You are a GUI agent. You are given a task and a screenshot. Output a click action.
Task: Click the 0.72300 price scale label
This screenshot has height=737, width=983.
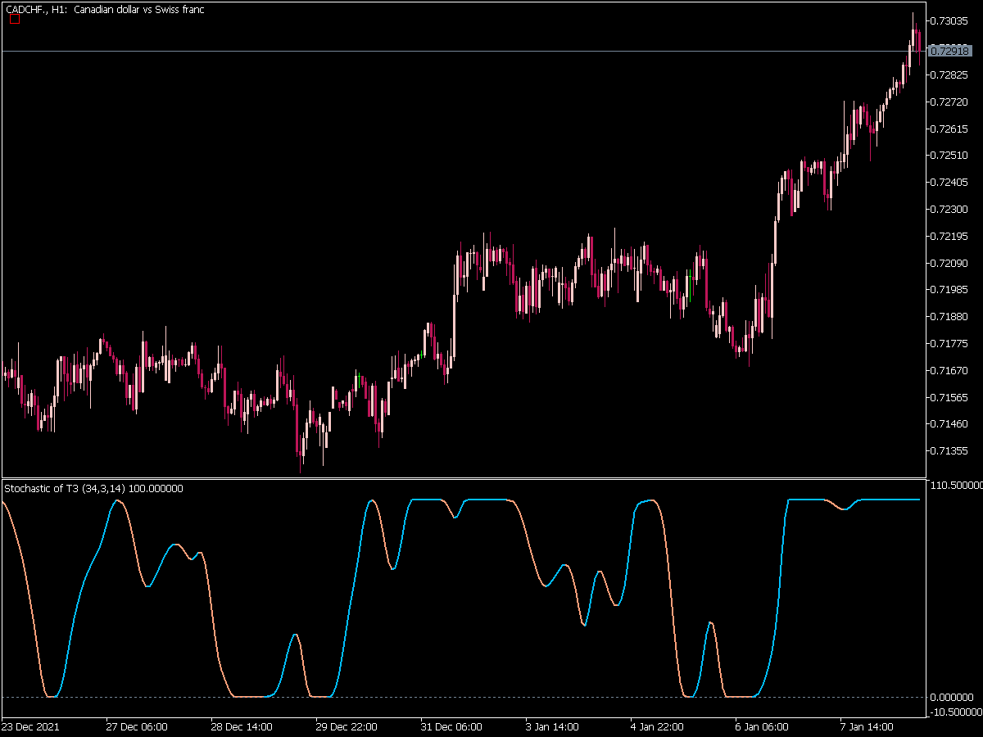tap(950, 209)
